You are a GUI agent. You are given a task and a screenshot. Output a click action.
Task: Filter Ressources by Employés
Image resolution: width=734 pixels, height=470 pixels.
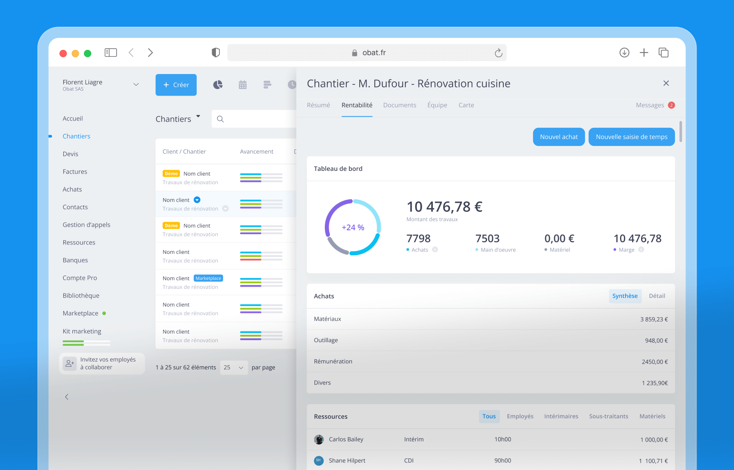tap(520, 416)
